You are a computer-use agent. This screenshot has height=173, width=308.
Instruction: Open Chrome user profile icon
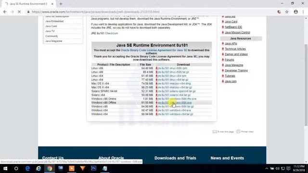pos(295,12)
